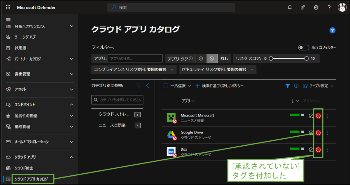The width and height of the screenshot is (350, 185).
Task: Filter by sanctioned app tag checkmark
Action: click(x=201, y=59)
